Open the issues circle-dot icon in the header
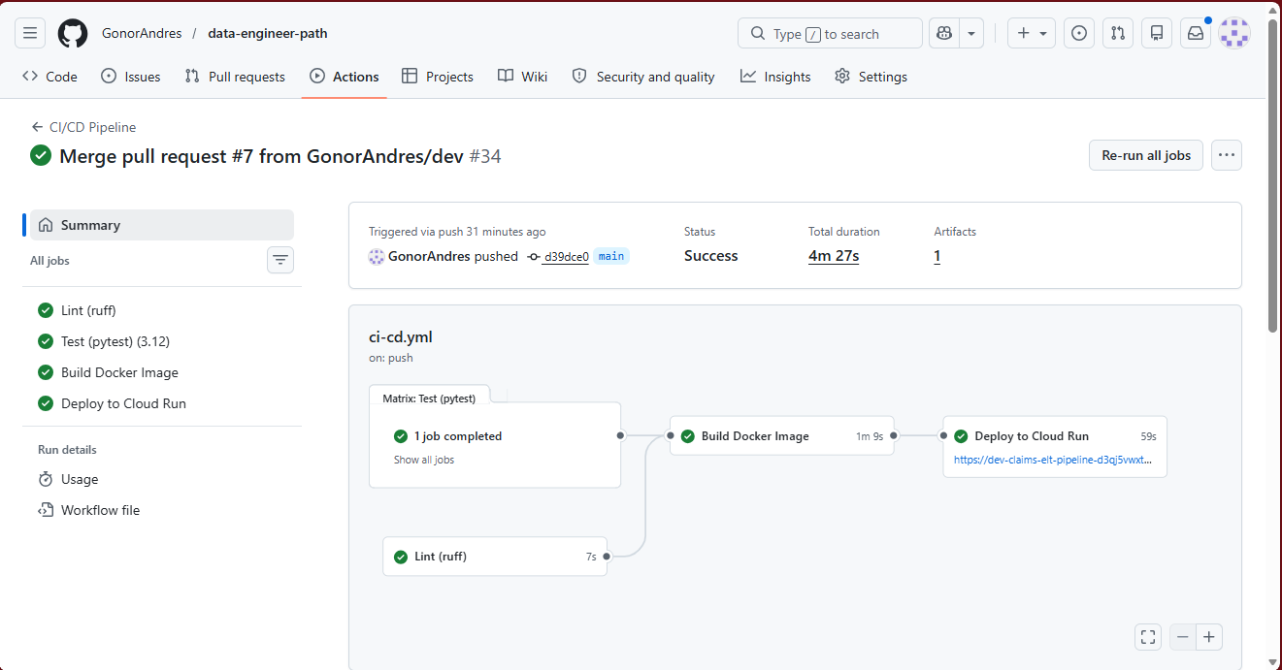Image resolution: width=1282 pixels, height=670 pixels. pyautogui.click(x=1079, y=33)
